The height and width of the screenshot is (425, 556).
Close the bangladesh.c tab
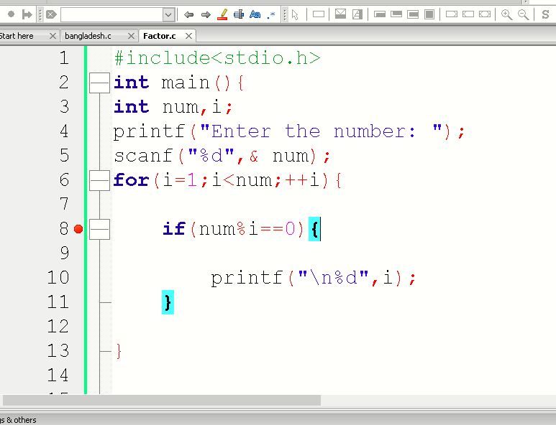click(131, 36)
